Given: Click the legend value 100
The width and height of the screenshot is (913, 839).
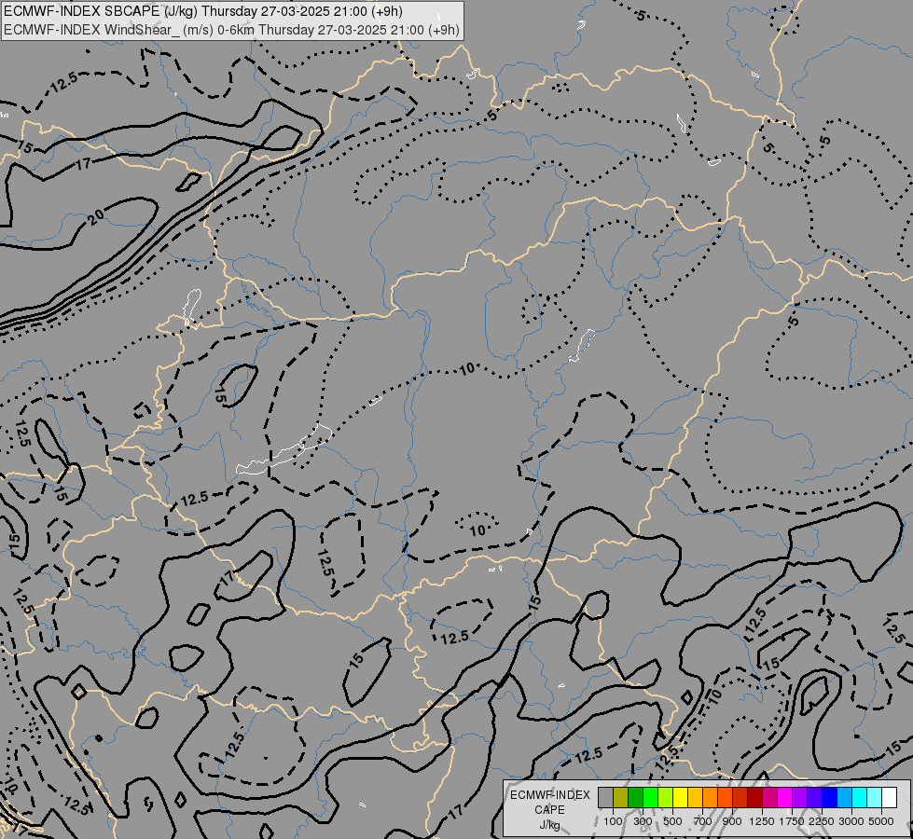Looking at the screenshot, I should pyautogui.click(x=613, y=821).
